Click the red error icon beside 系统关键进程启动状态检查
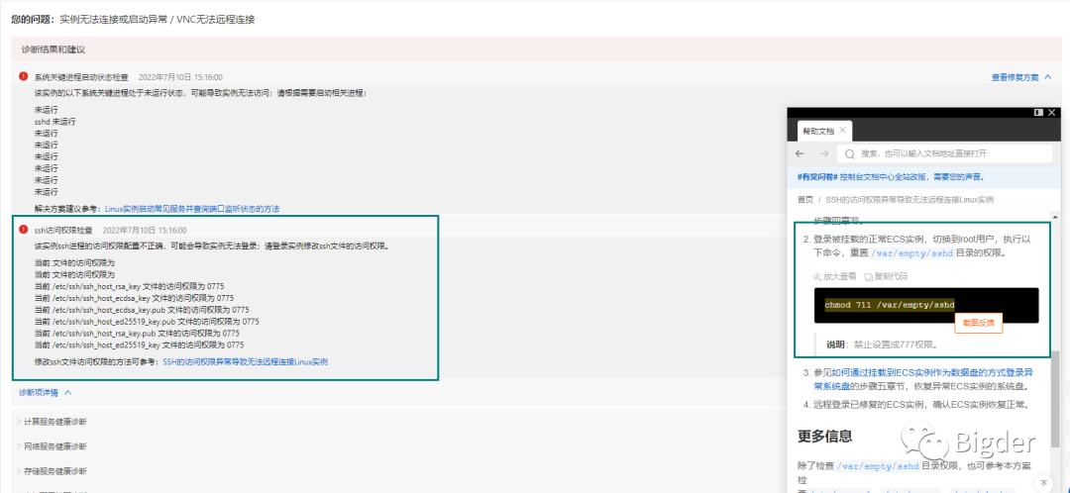This screenshot has height=493, width=1070. tap(23, 76)
